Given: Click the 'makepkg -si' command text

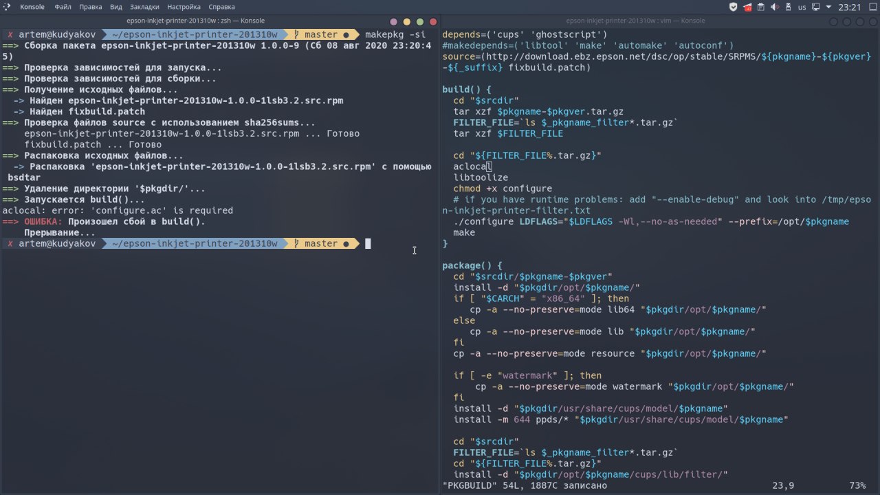Looking at the screenshot, I should (395, 34).
